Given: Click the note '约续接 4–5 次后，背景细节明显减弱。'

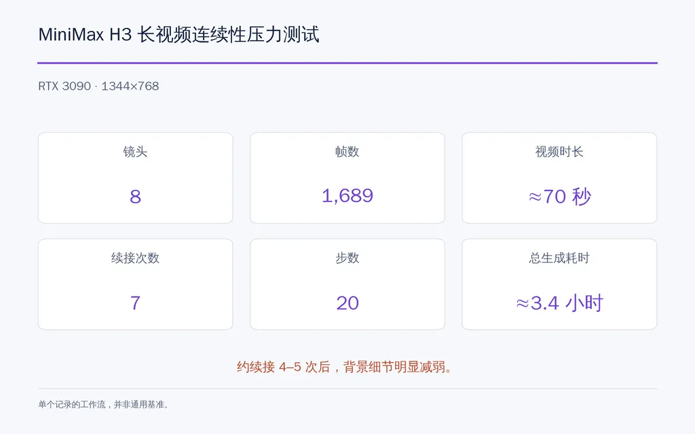Looking at the screenshot, I should pos(344,367).
